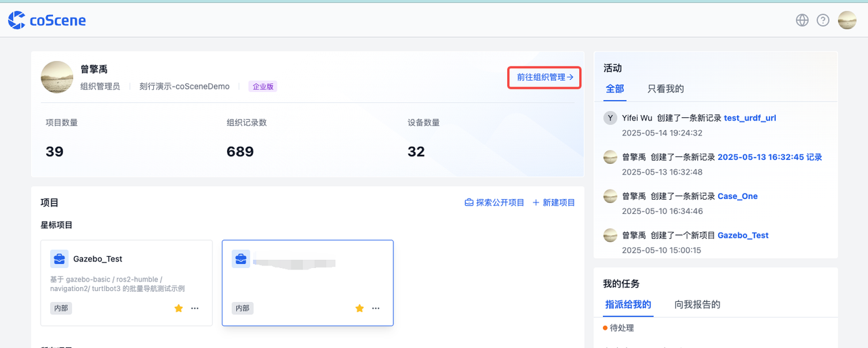Click avatar beside Gazebo_Test project activity

[x=610, y=236]
